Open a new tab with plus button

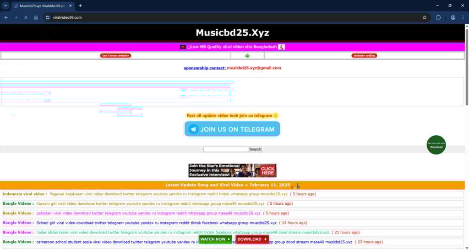pos(80,5)
